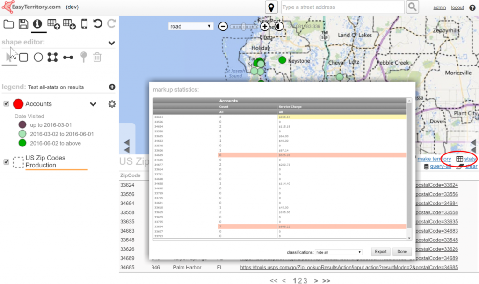The height and width of the screenshot is (284, 479).
Task: Open the road map type dropdown
Action: point(191,27)
